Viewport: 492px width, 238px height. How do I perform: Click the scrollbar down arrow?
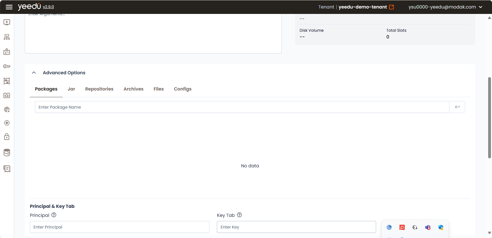coord(489,233)
